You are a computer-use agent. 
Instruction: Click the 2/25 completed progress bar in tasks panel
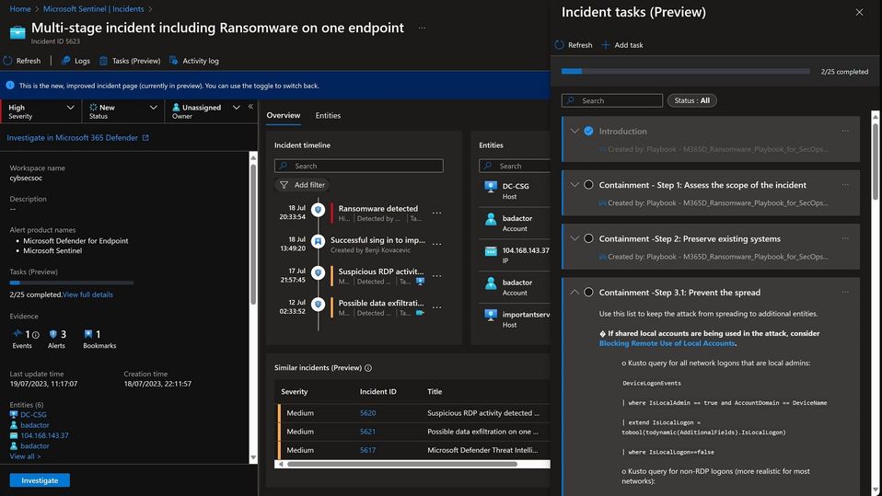[x=686, y=72]
